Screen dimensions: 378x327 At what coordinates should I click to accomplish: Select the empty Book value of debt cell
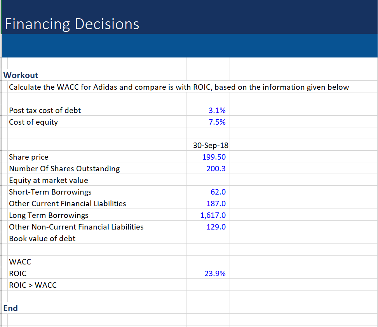tap(208, 238)
